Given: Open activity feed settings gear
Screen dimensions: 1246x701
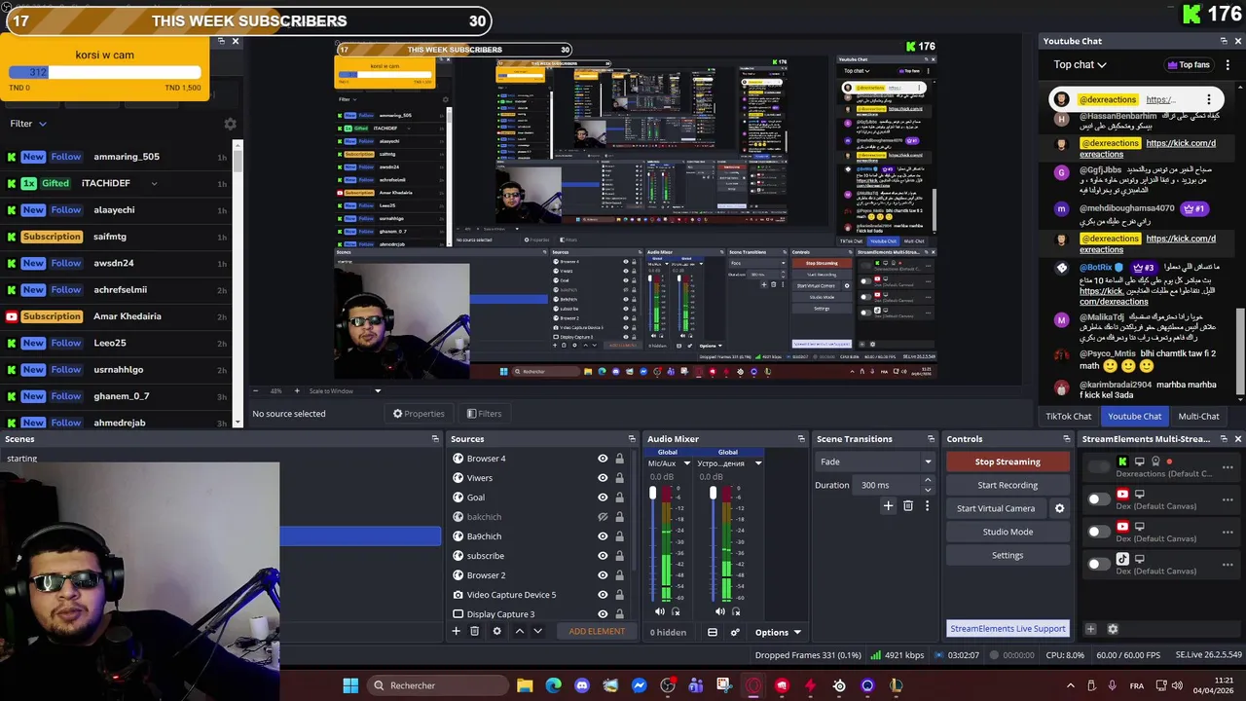Looking at the screenshot, I should (230, 124).
